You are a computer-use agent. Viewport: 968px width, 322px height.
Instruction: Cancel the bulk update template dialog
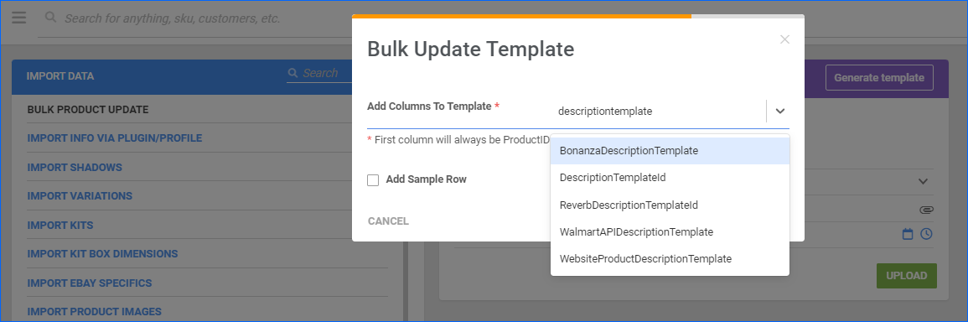[388, 221]
